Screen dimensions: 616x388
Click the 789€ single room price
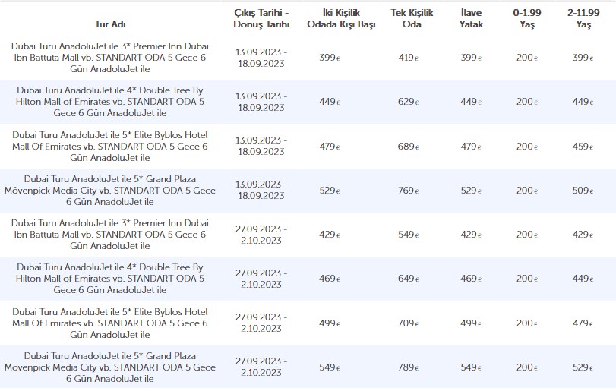click(407, 367)
